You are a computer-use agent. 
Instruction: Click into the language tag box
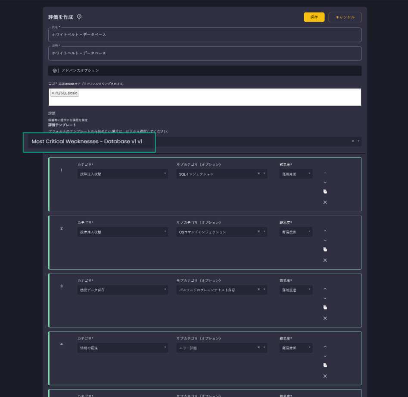(x=205, y=97)
